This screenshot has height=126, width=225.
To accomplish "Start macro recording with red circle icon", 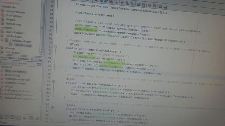I will pos(149,6).
